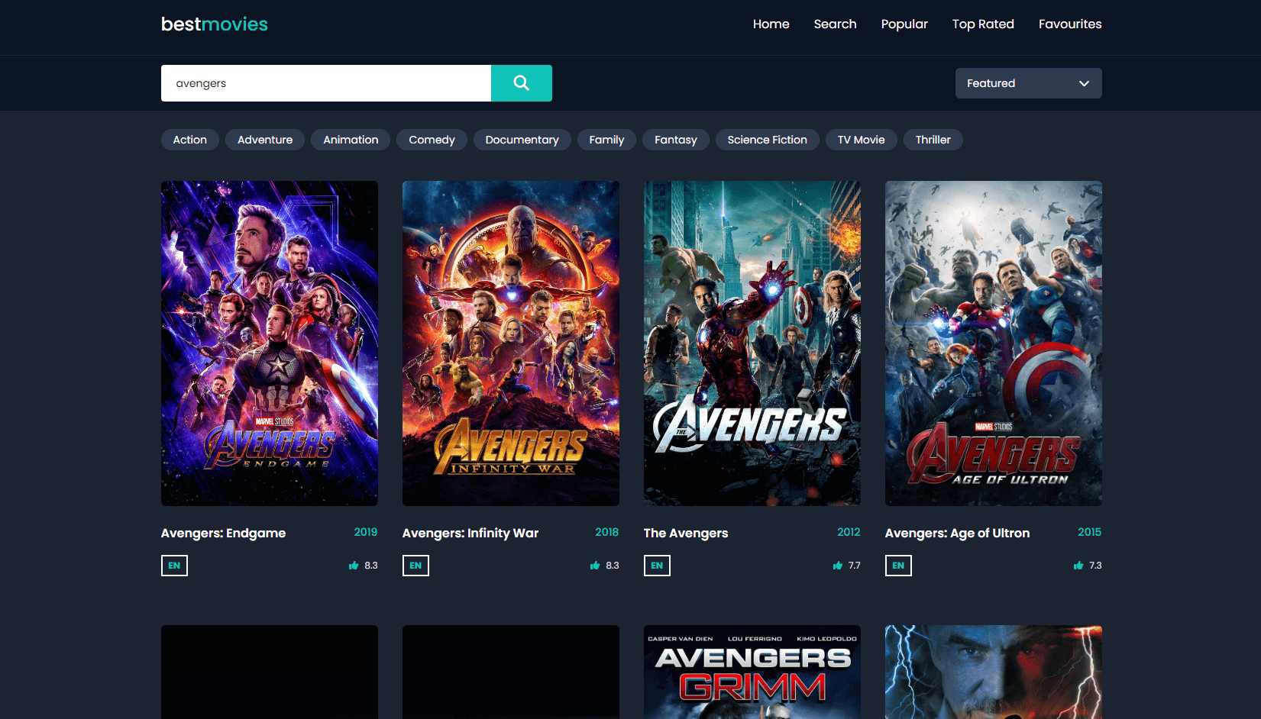The image size is (1261, 719).
Task: Open the Popular navigation link
Action: [904, 24]
